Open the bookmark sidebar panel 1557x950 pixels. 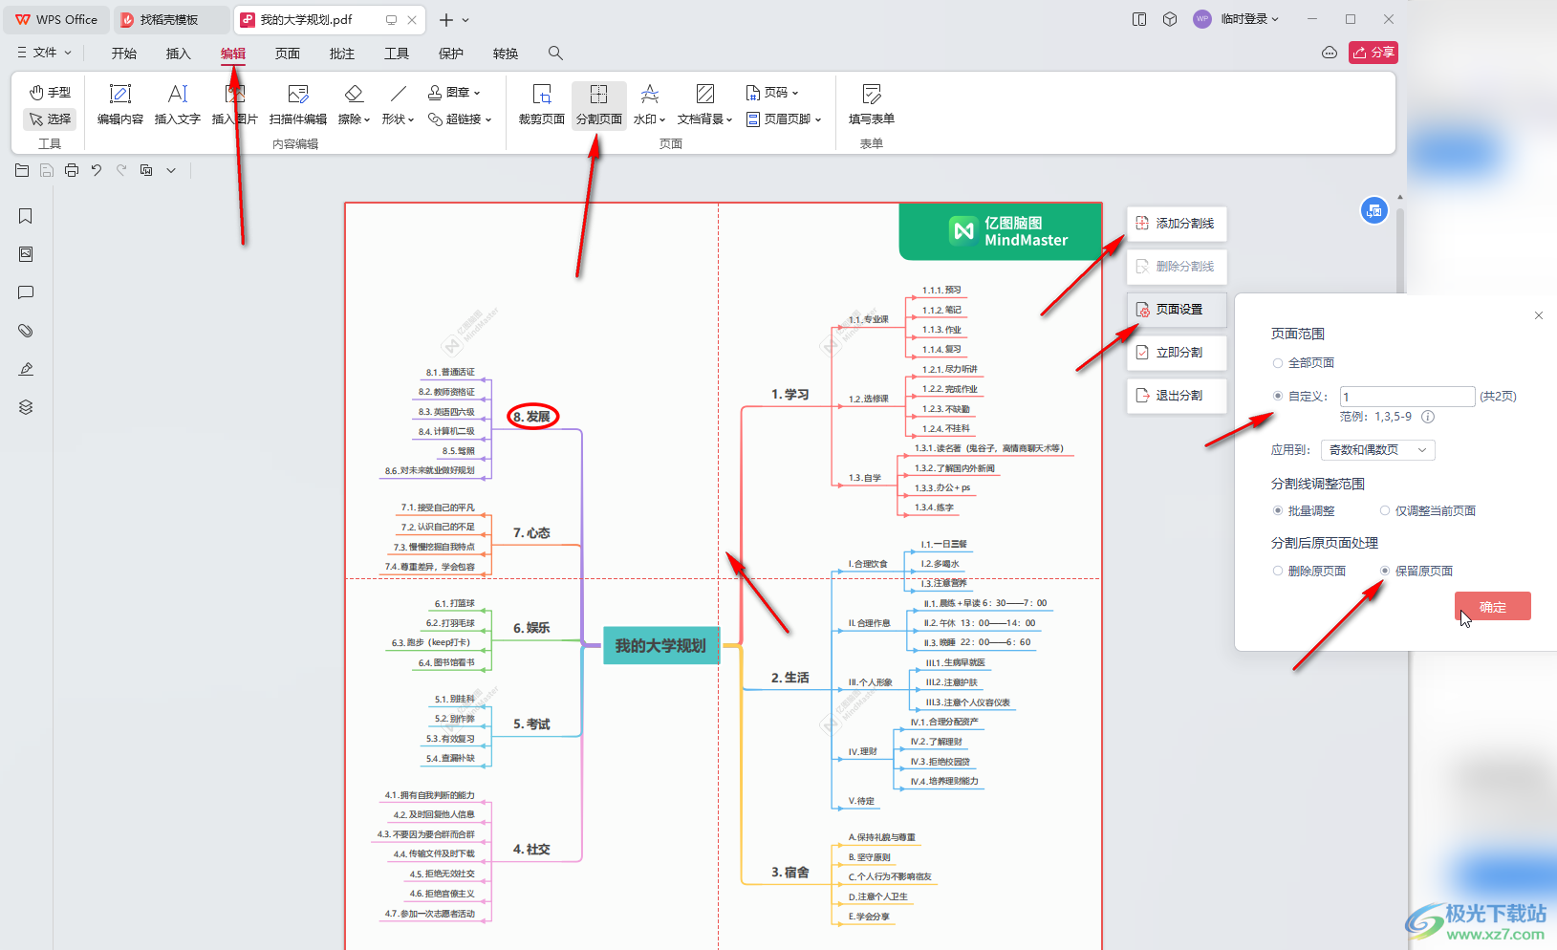[x=26, y=216]
